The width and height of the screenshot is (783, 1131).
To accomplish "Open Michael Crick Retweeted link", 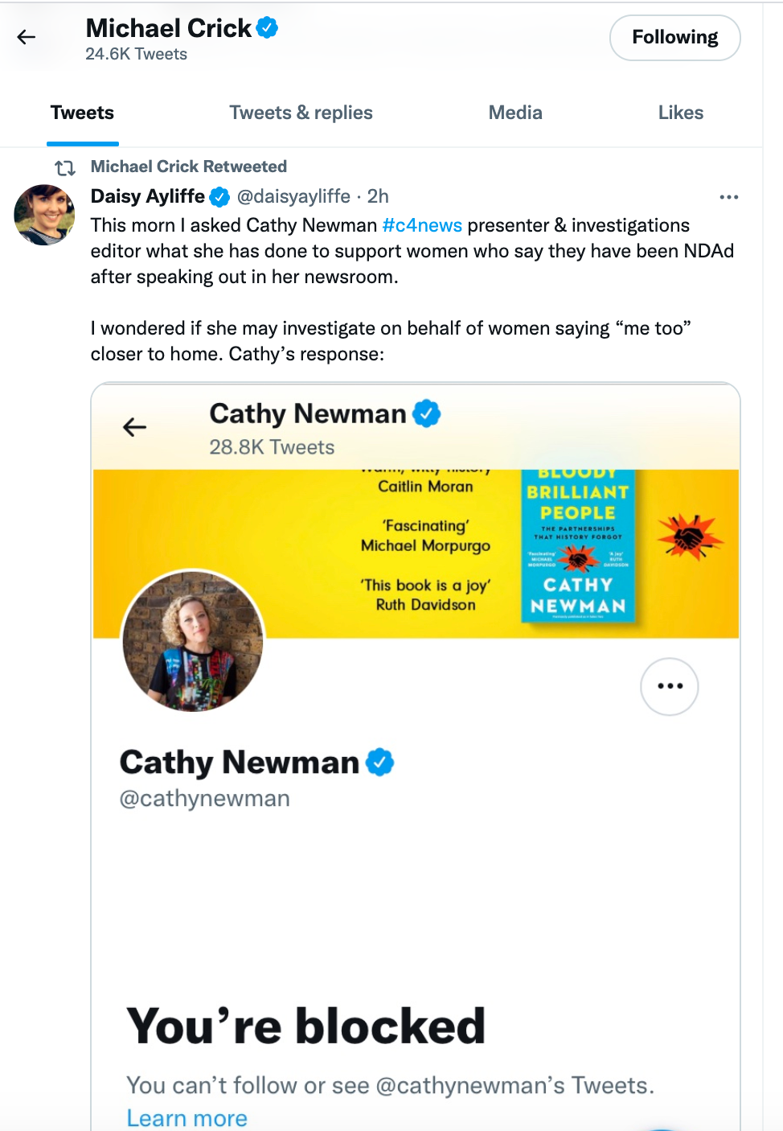I will [188, 167].
